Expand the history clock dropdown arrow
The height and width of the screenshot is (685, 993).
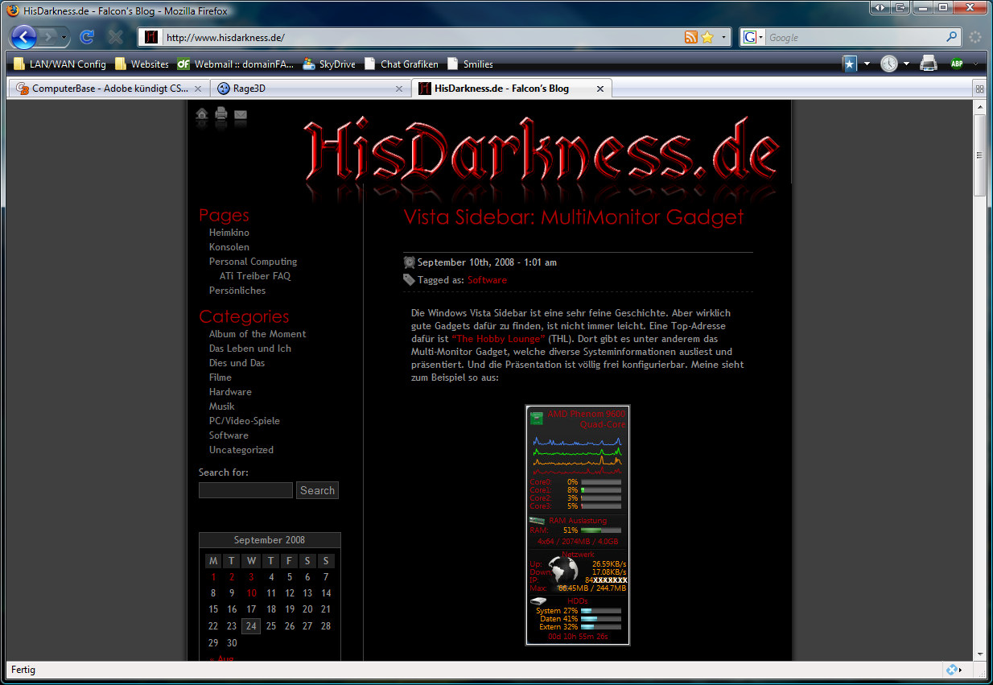(x=905, y=64)
